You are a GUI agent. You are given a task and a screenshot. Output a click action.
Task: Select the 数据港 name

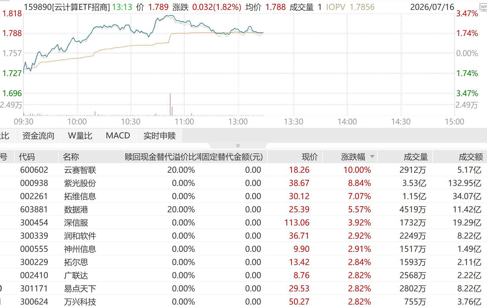coord(76,210)
